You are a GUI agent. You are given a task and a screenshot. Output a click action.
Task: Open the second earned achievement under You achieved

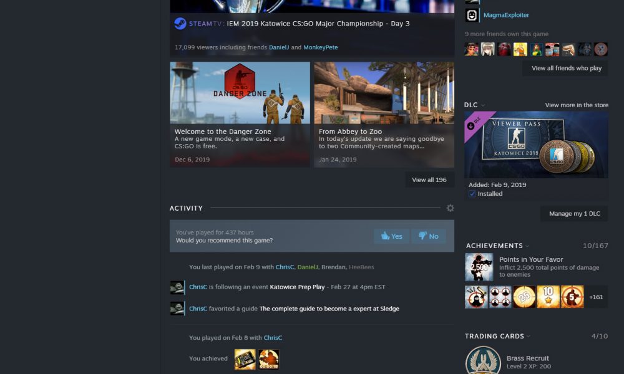[x=268, y=359]
